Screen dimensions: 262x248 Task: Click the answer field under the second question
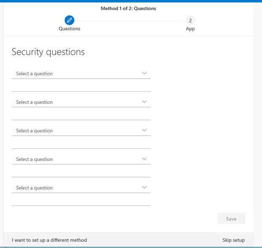[81, 115]
